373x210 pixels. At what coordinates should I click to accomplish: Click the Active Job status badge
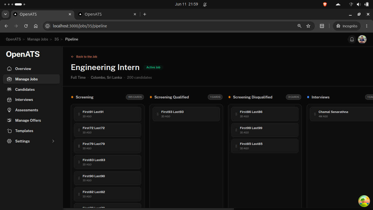pos(153,67)
